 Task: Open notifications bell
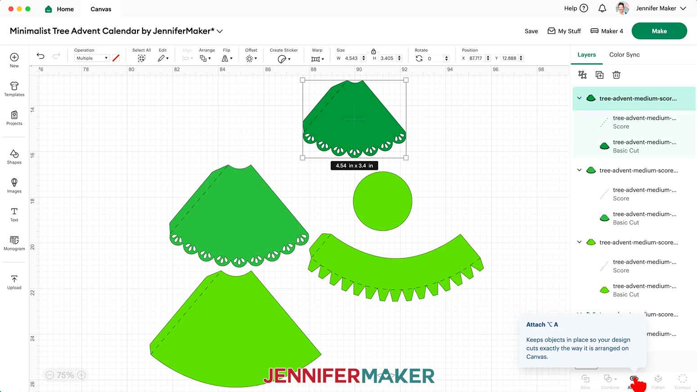click(602, 8)
